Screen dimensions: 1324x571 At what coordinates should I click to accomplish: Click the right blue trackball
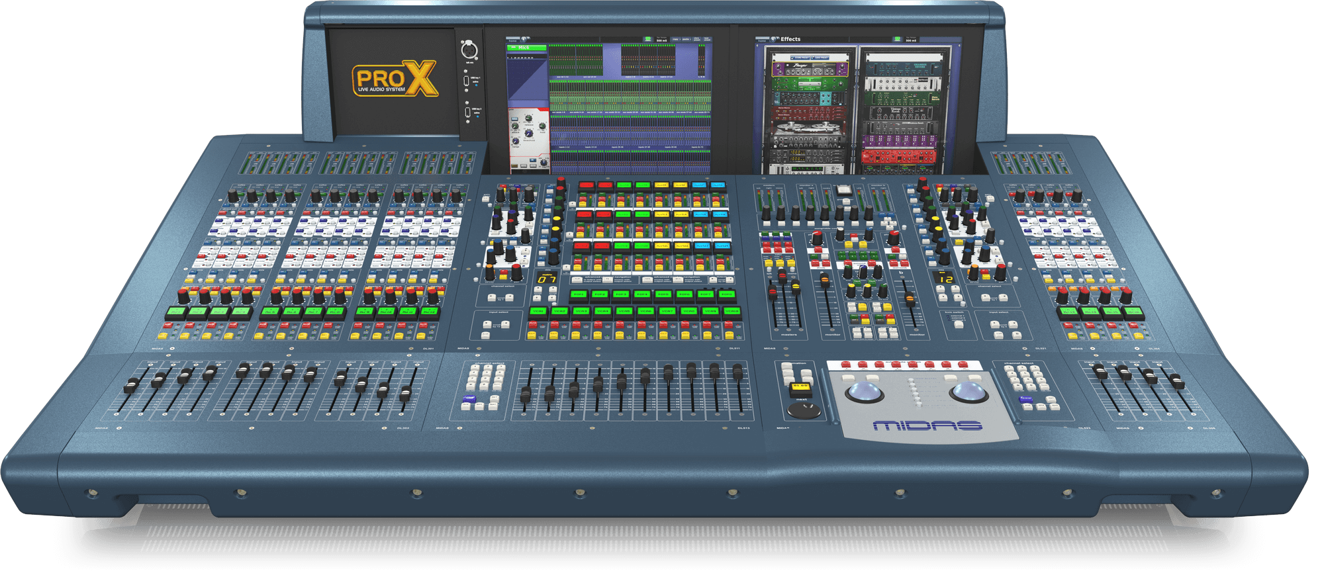(x=969, y=391)
